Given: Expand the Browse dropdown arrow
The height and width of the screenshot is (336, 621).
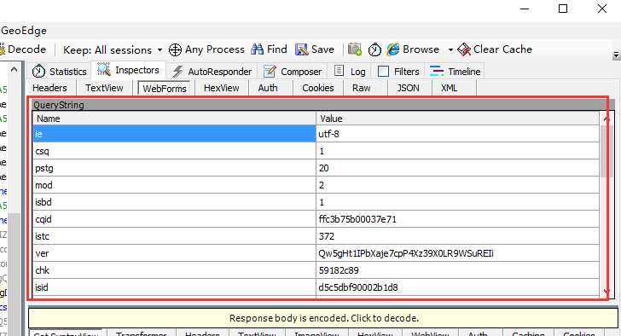Looking at the screenshot, I should (450, 49).
